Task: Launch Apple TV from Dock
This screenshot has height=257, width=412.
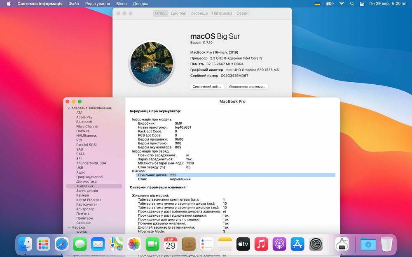Action: tap(243, 244)
